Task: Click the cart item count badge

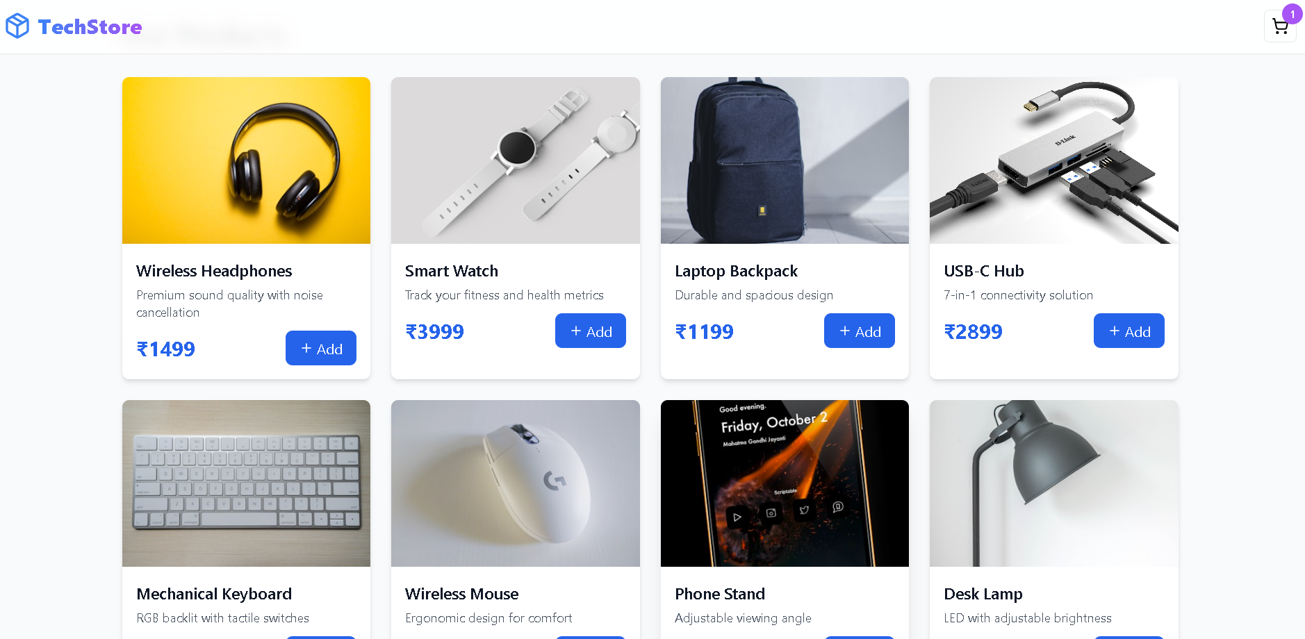Action: coord(1292,14)
